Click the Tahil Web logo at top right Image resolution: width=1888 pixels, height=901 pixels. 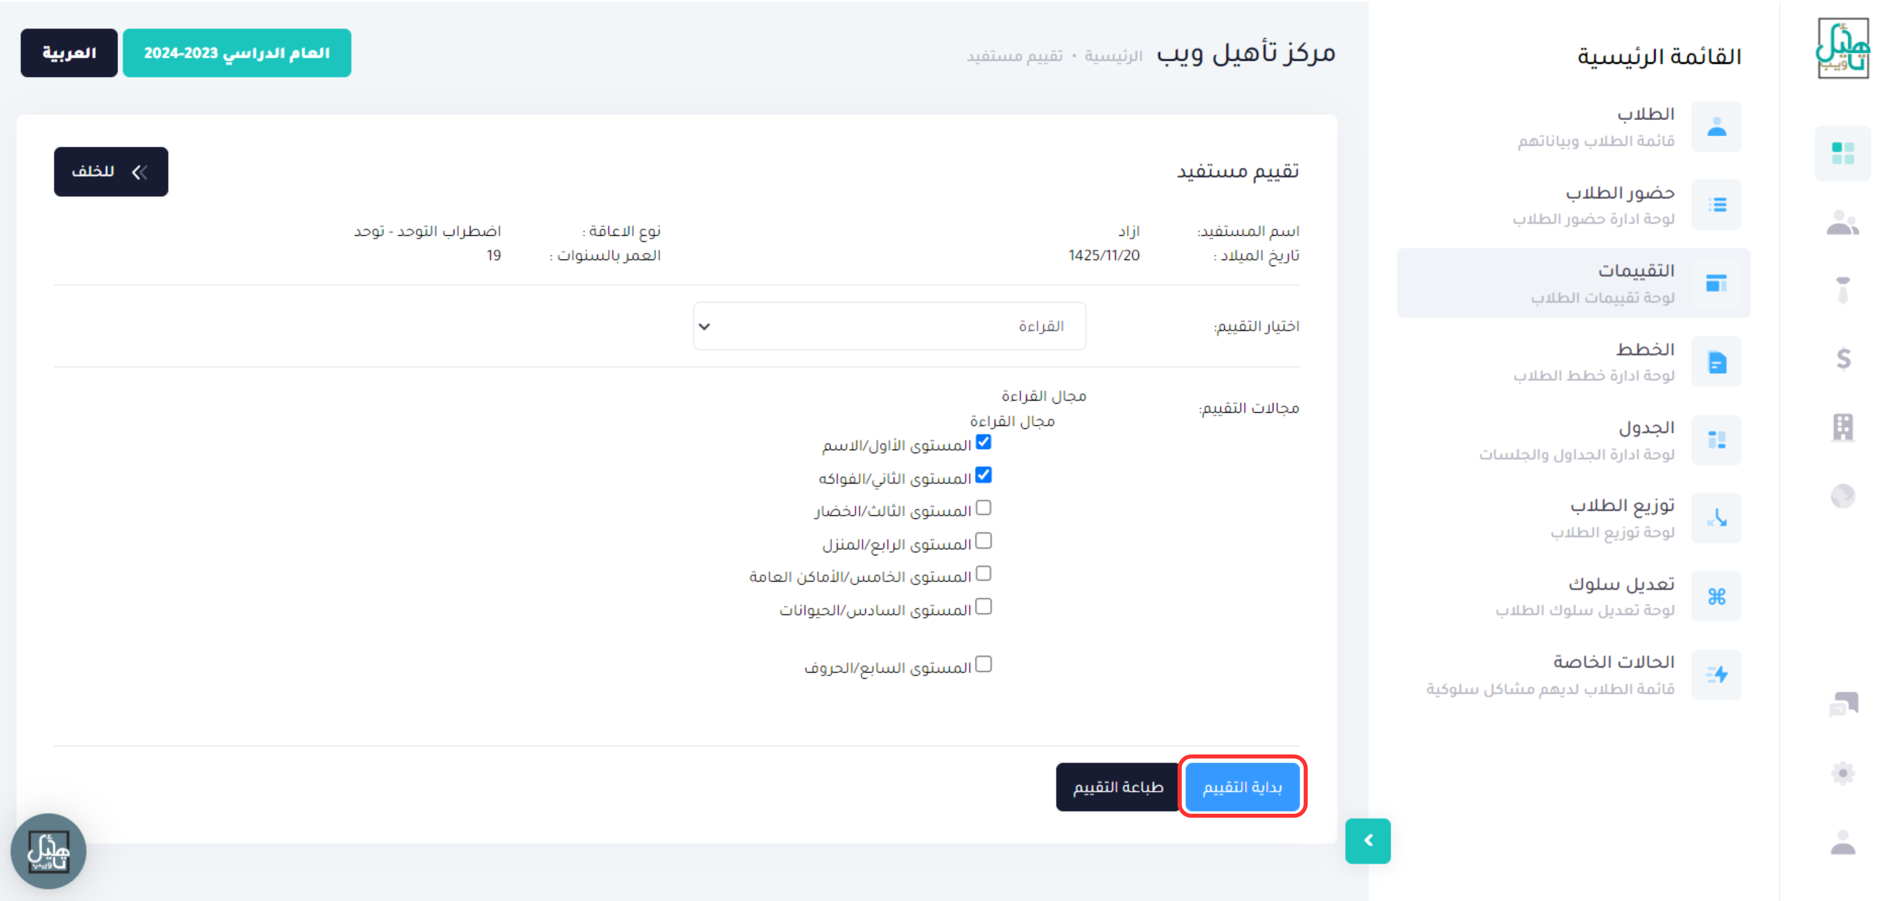click(1842, 48)
